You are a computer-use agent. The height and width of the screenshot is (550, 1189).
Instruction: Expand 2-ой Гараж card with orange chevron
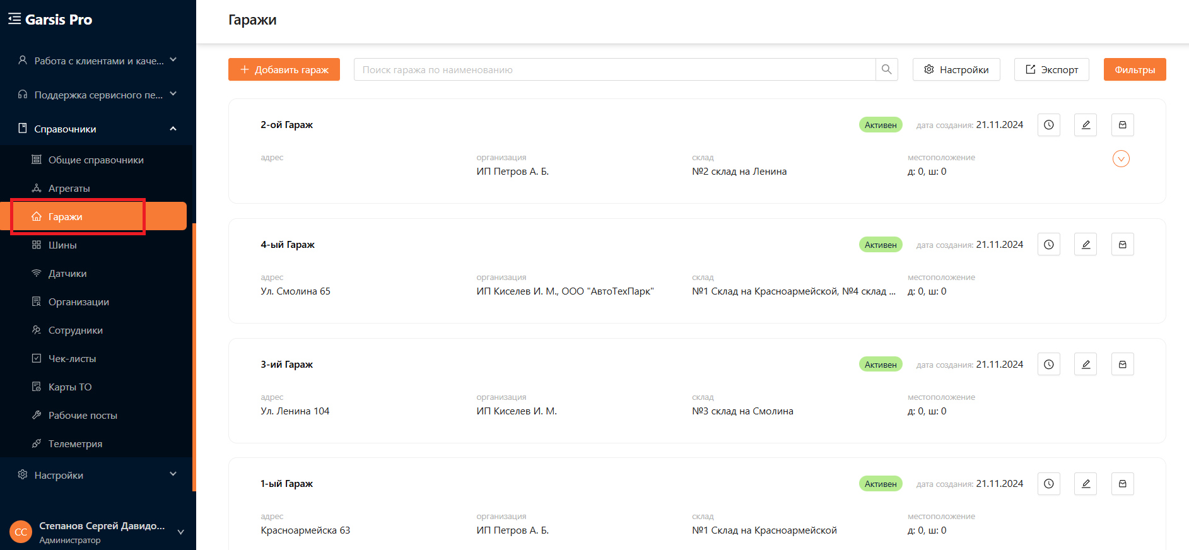tap(1121, 159)
